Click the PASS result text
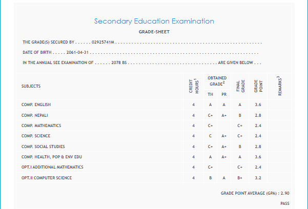The height and width of the screenshot is (209, 308). [x=285, y=203]
